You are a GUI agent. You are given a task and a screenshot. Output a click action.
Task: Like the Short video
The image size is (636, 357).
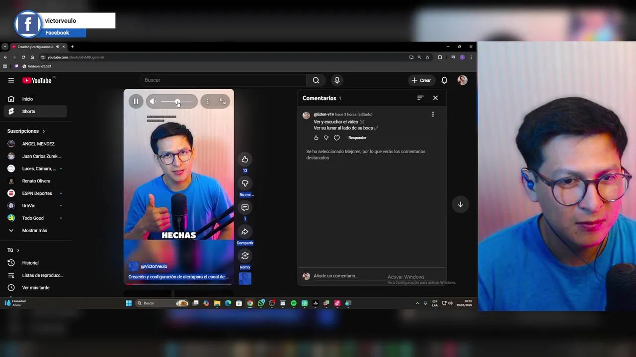click(x=245, y=159)
